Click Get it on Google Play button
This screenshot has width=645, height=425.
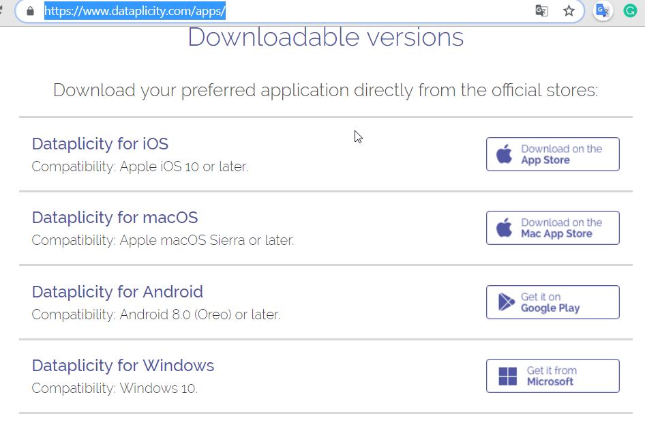(552, 302)
